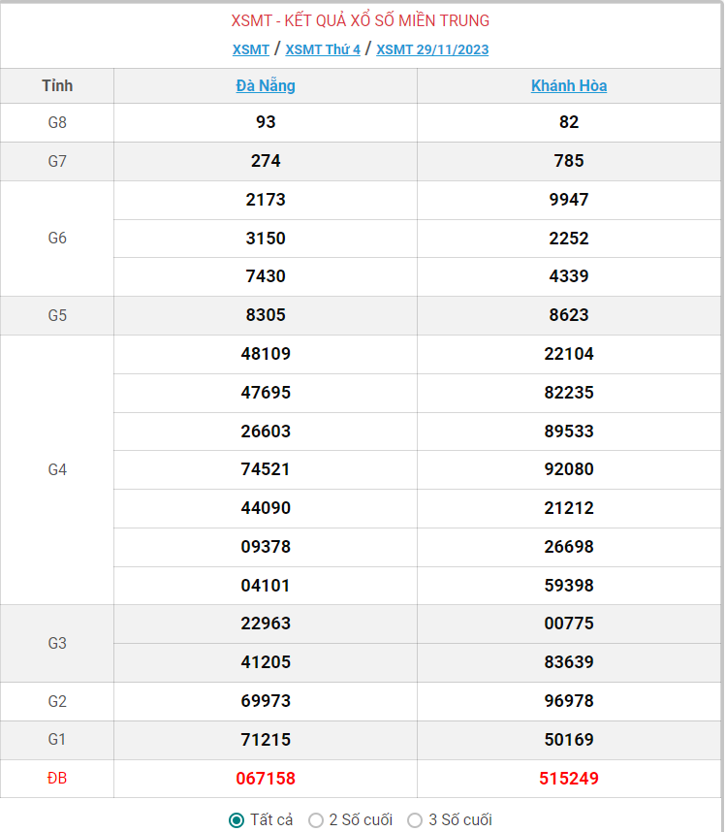Open the XSMT Thứ 4 link
Screen dimensions: 726x832
323,49
